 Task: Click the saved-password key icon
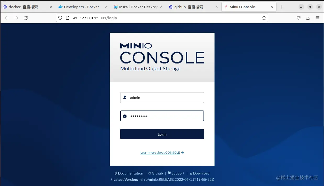75,18
